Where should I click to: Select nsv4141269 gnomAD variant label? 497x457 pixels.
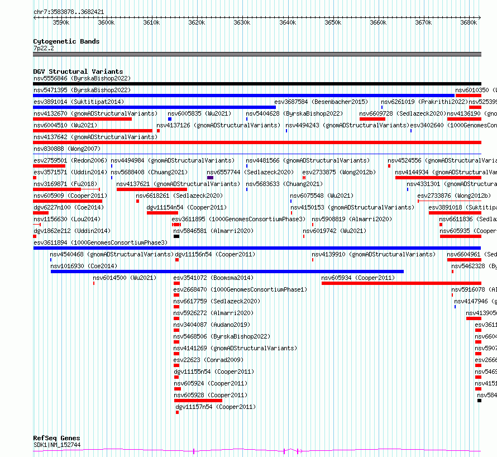[235, 348]
